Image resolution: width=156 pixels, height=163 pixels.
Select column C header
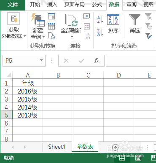point(89,75)
